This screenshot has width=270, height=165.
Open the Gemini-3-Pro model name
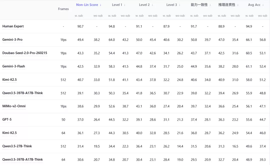click(x=12, y=40)
